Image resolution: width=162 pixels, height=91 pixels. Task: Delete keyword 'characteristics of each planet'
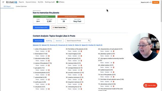point(114,51)
